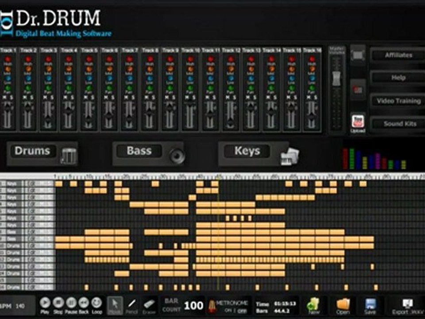This screenshot has height=319, width=425.
Task: Click the green Pan knob on Track 4
Action: click(x=69, y=88)
